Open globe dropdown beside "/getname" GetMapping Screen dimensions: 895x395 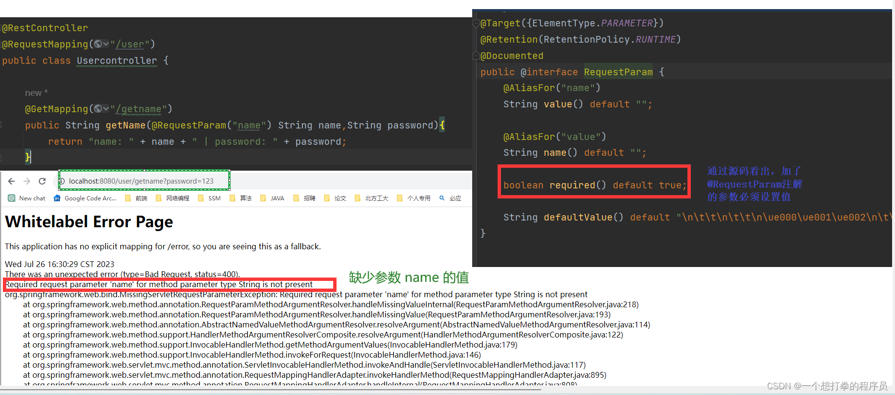[101, 109]
